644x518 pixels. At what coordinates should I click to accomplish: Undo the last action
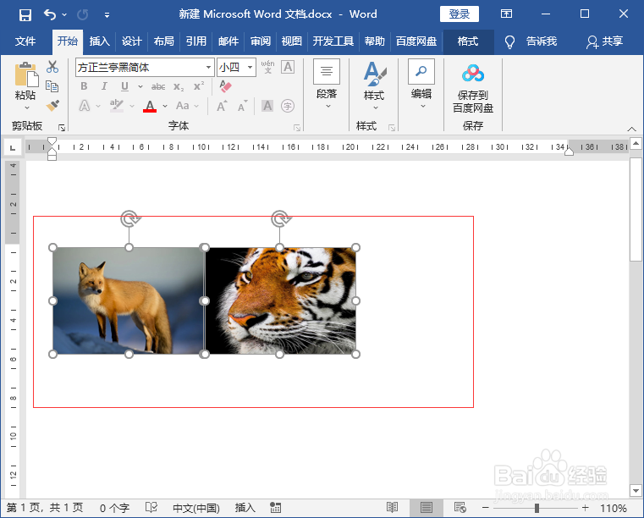pos(50,14)
